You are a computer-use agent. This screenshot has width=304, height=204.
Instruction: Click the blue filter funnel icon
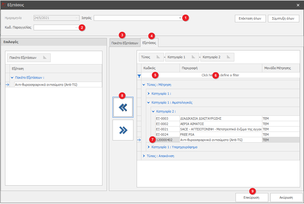(x=139, y=76)
